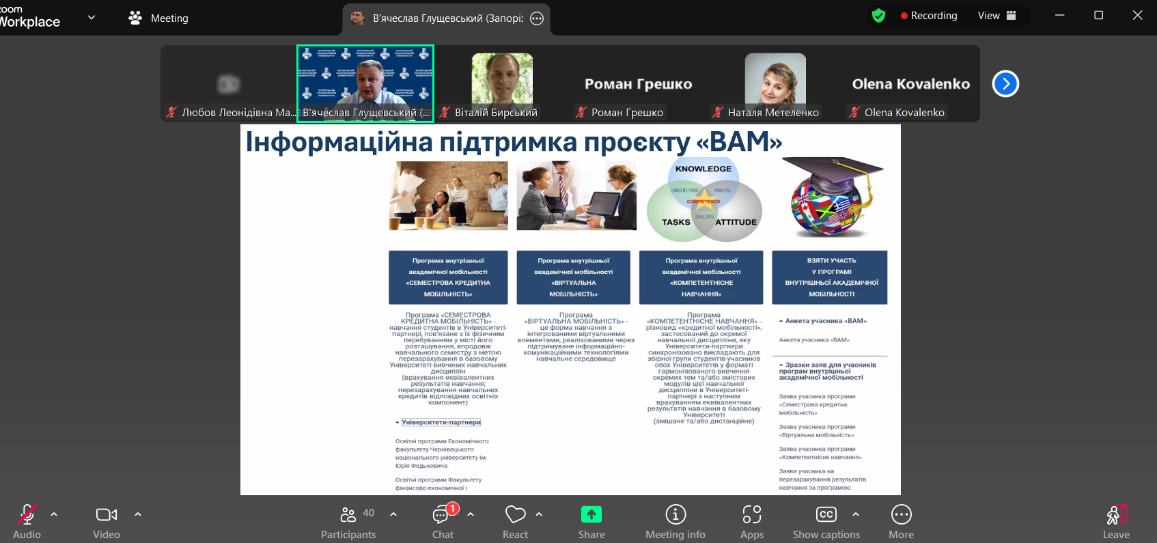Screen dimensions: 1157x543
Task: Show next participants with the blue arrow
Action: (x=1005, y=84)
